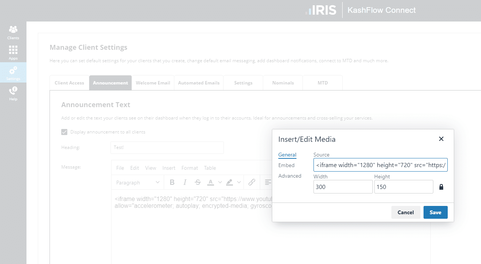The width and height of the screenshot is (481, 264).
Task: Toggle italic formatting in editor toolbar
Action: [185, 183]
